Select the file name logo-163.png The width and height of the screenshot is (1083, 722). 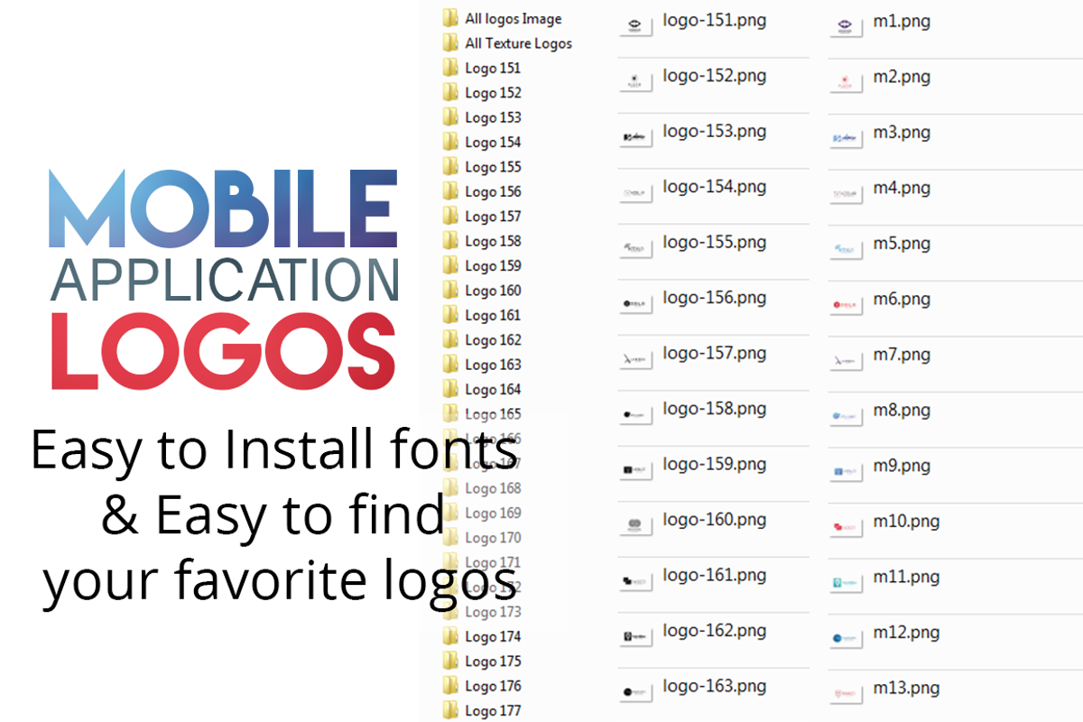tap(714, 687)
